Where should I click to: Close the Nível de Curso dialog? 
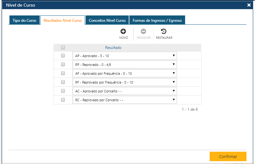click(249, 5)
